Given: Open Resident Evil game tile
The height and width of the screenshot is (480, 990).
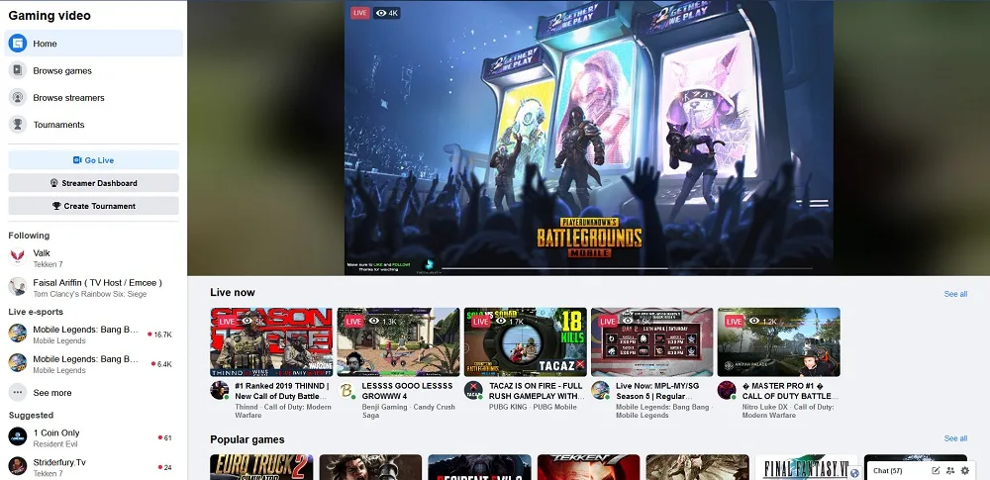Looking at the screenshot, I should pyautogui.click(x=479, y=467).
